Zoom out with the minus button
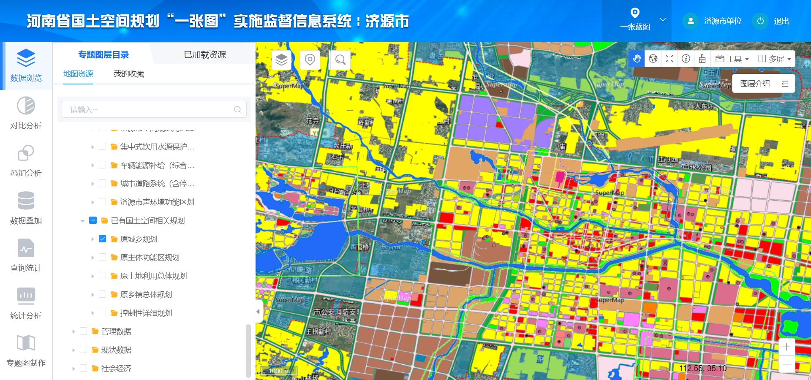Screen dimensions: 811x380 [787, 364]
